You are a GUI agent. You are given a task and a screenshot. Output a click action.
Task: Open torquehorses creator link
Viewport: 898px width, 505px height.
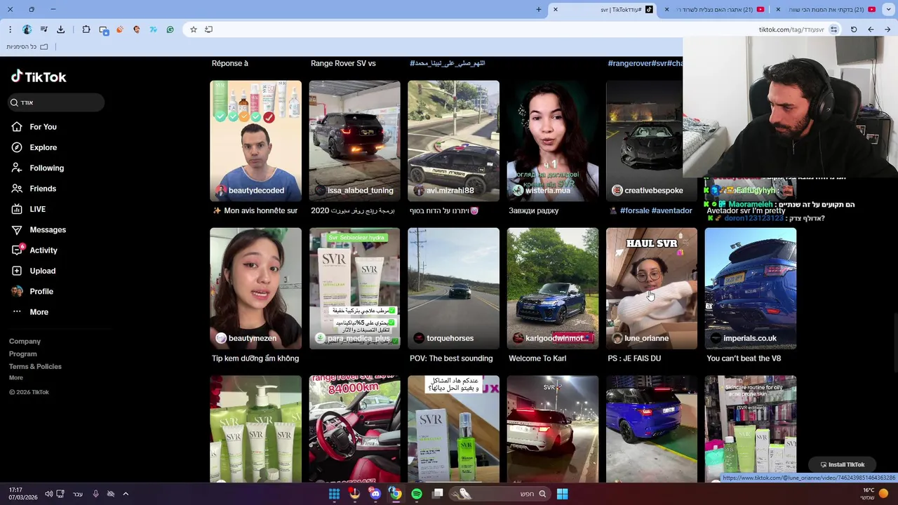(x=451, y=338)
